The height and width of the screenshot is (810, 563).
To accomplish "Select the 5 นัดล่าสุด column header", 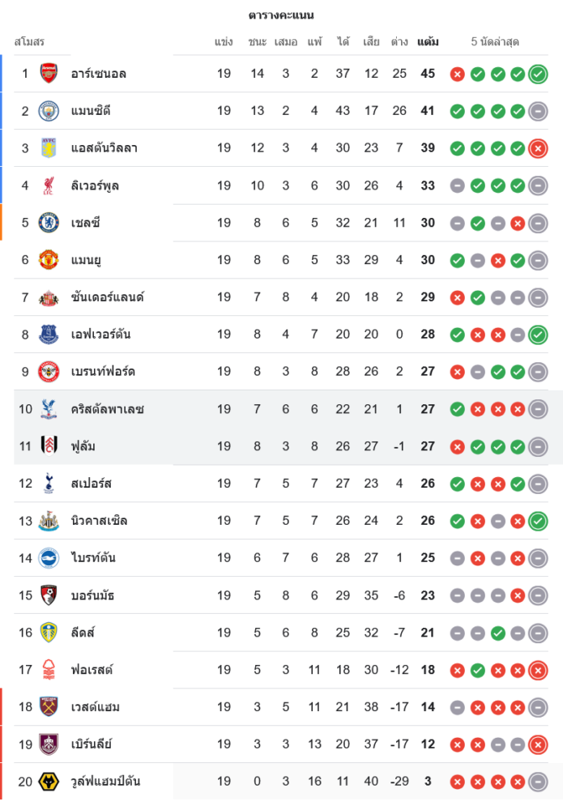I will pyautogui.click(x=495, y=41).
